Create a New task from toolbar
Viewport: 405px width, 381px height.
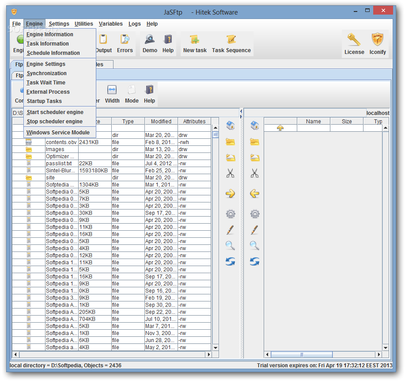195,43
